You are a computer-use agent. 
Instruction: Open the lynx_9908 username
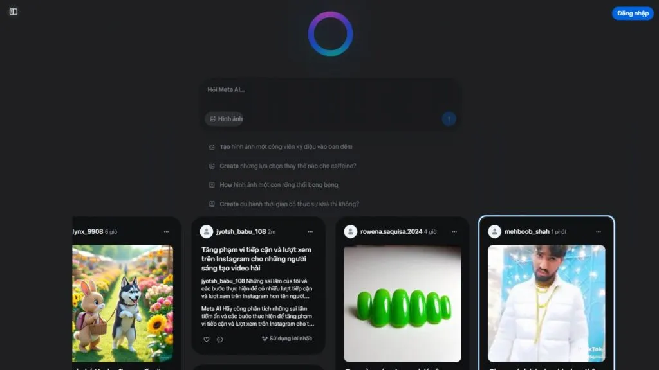click(x=88, y=231)
